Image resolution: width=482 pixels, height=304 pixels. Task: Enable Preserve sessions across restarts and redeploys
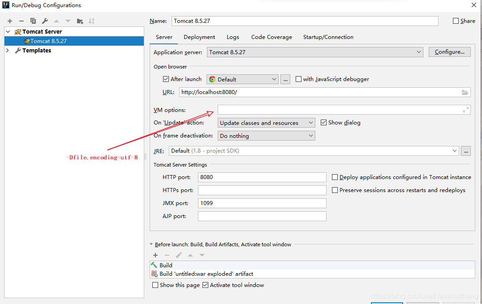pos(335,190)
